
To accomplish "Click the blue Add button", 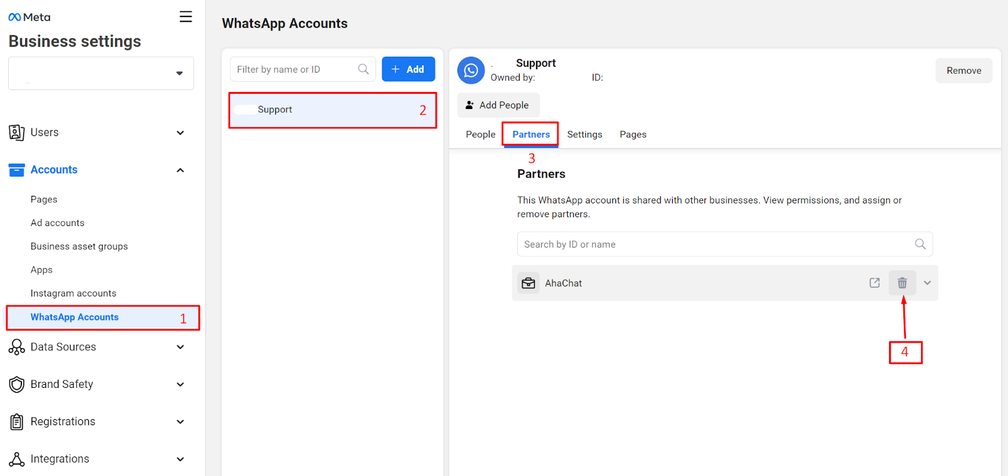I will 408,69.
